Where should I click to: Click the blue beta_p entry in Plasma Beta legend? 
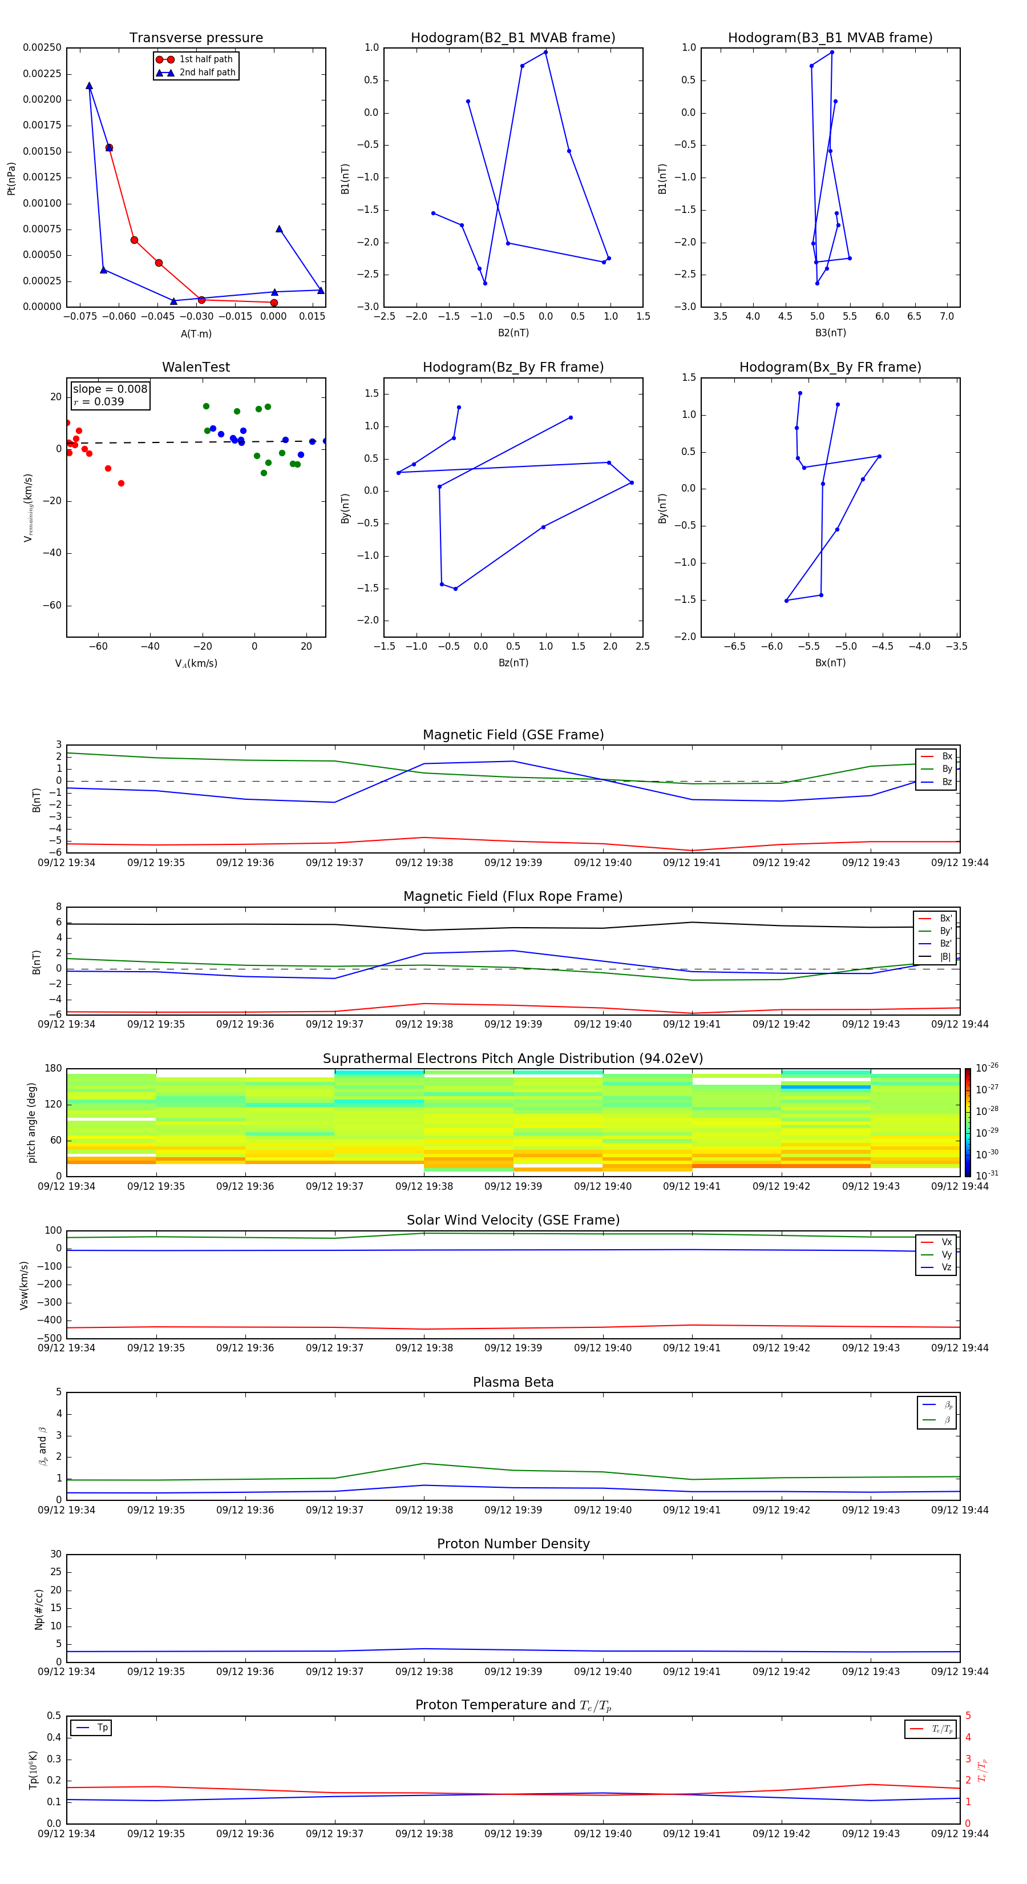click(x=937, y=1404)
